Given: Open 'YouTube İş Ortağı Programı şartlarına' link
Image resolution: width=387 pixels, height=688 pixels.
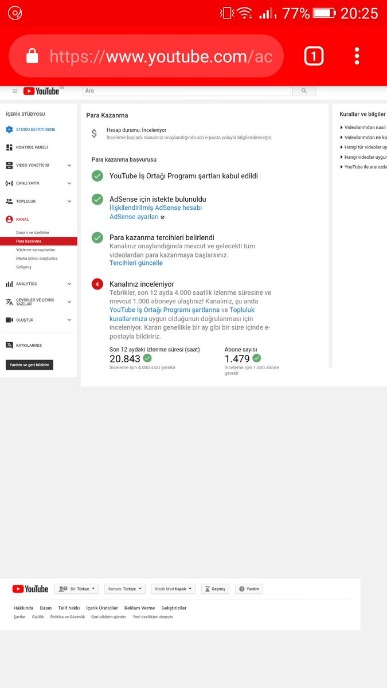Looking at the screenshot, I should click(165, 310).
